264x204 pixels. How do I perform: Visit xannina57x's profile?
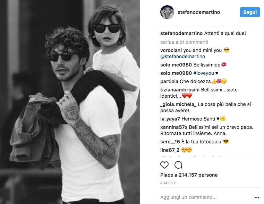click(174, 127)
